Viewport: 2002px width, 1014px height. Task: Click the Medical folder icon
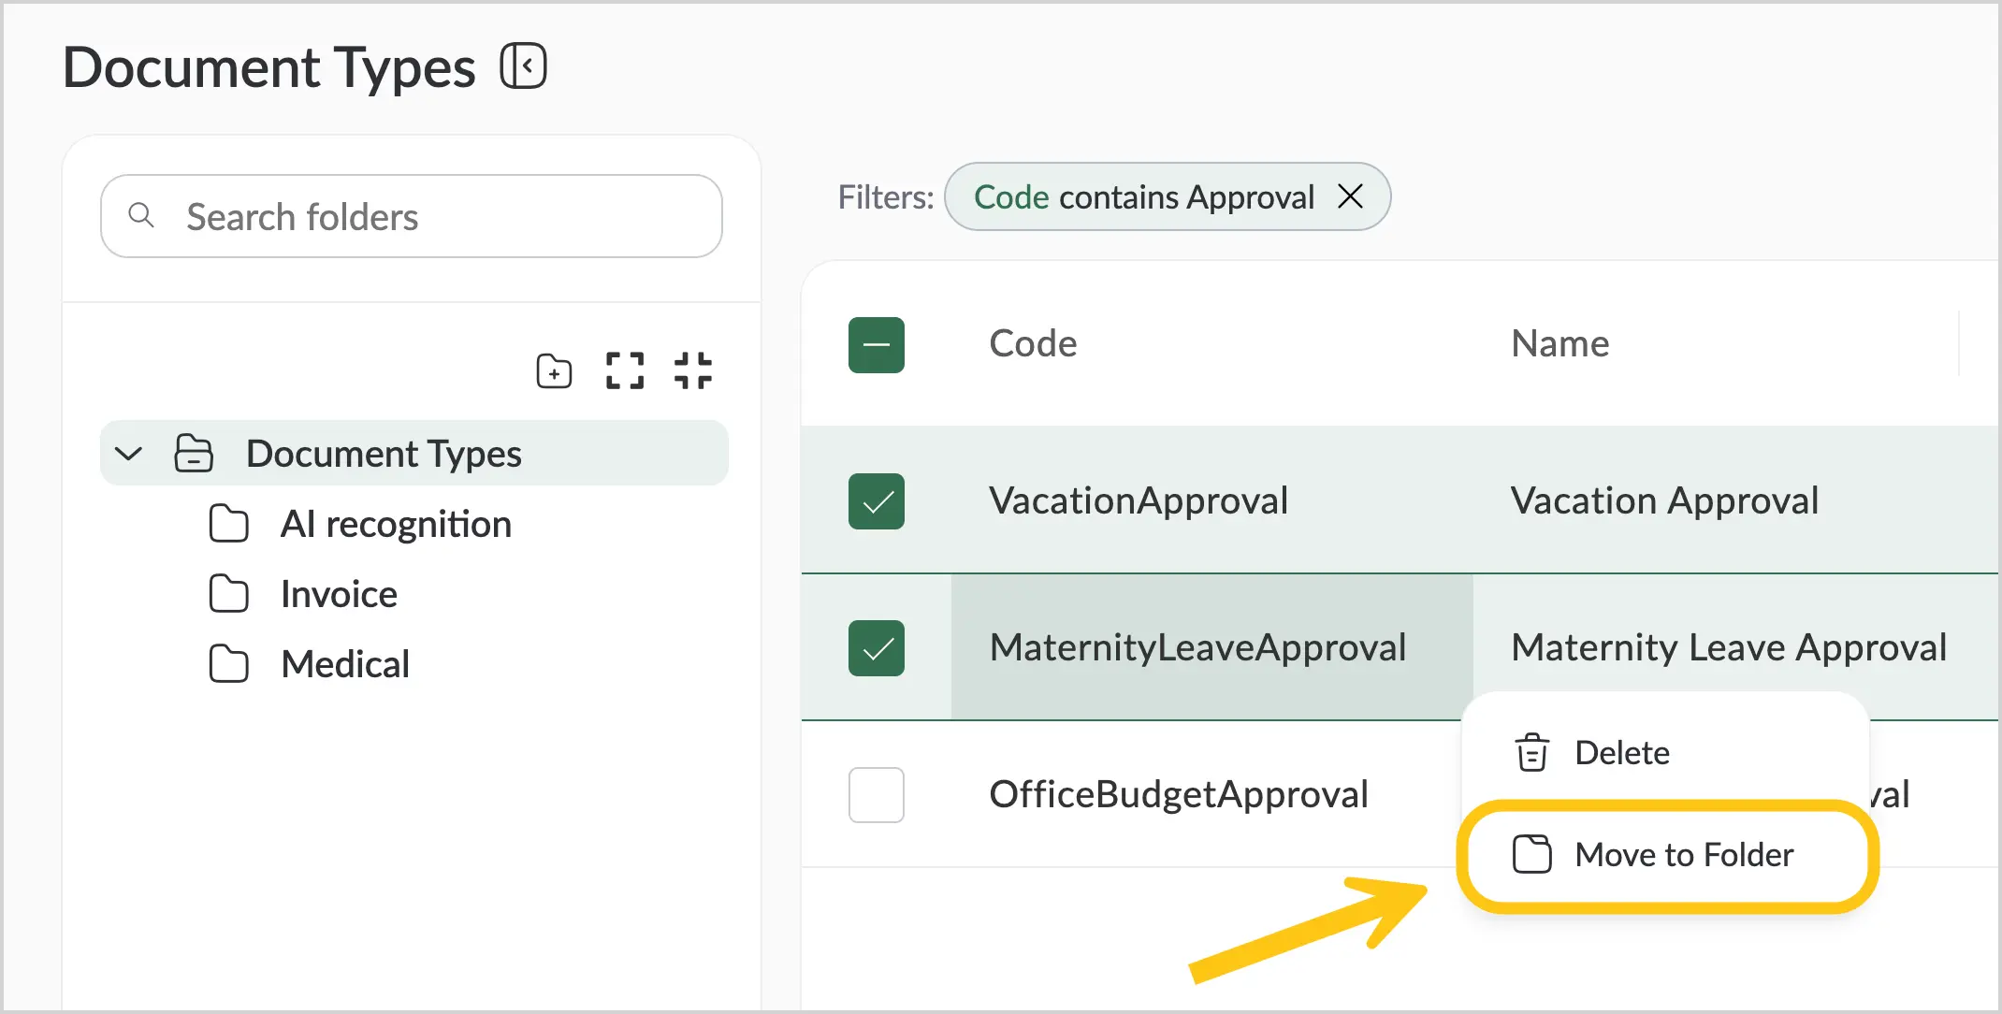coord(229,664)
